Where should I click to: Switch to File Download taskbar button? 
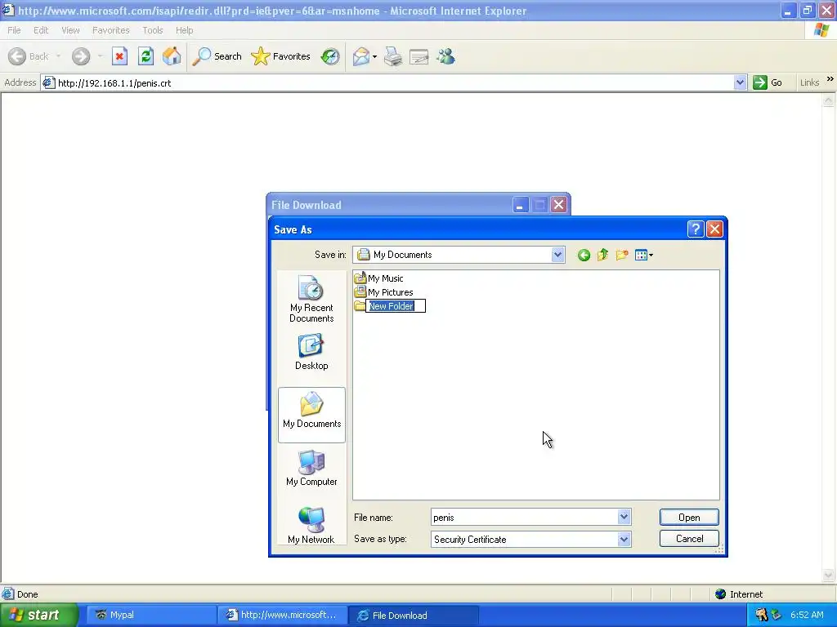click(413, 615)
